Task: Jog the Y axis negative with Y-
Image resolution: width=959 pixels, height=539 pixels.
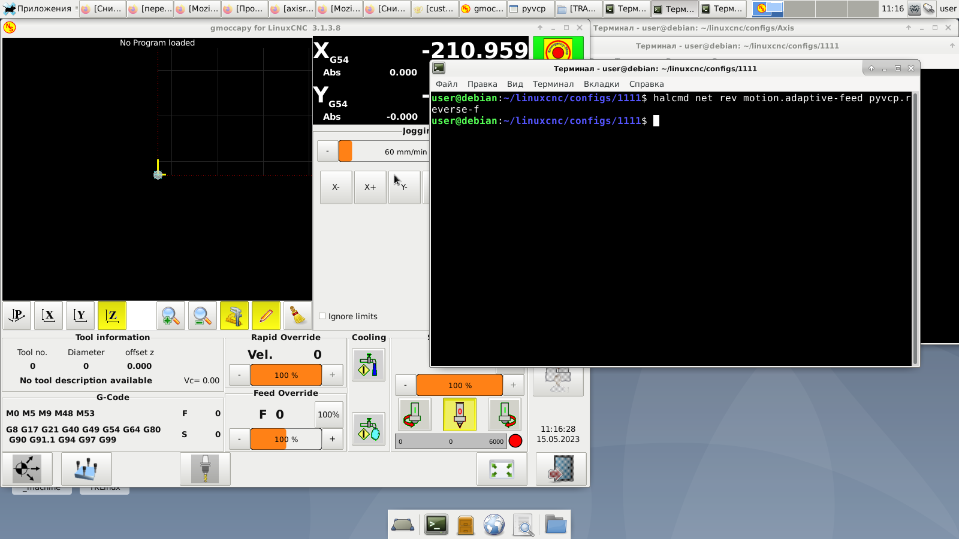Action: [x=405, y=187]
